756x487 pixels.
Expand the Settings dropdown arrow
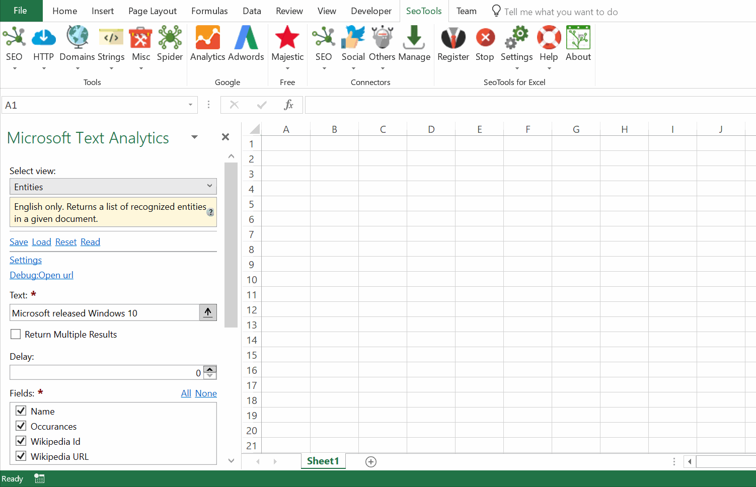(517, 68)
